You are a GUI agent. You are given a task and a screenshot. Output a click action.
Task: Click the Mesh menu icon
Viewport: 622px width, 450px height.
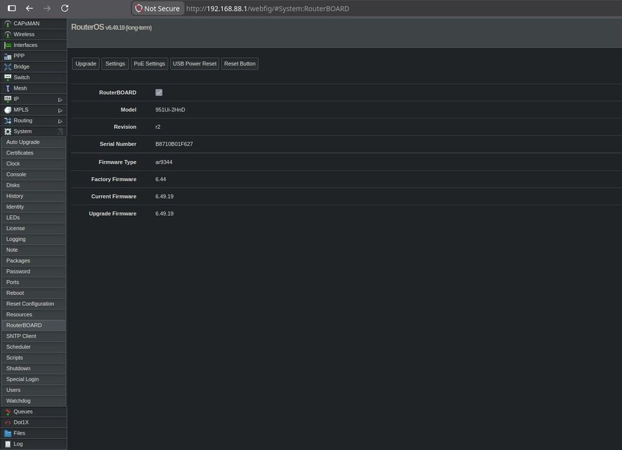click(x=8, y=88)
